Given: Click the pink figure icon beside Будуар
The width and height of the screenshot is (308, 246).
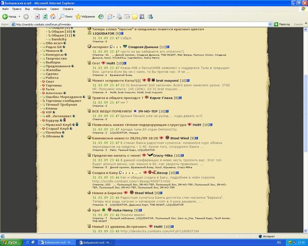Looking at the screenshot, I should click(65, 120).
